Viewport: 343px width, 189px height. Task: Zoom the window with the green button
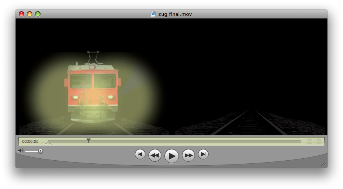pyautogui.click(x=38, y=14)
